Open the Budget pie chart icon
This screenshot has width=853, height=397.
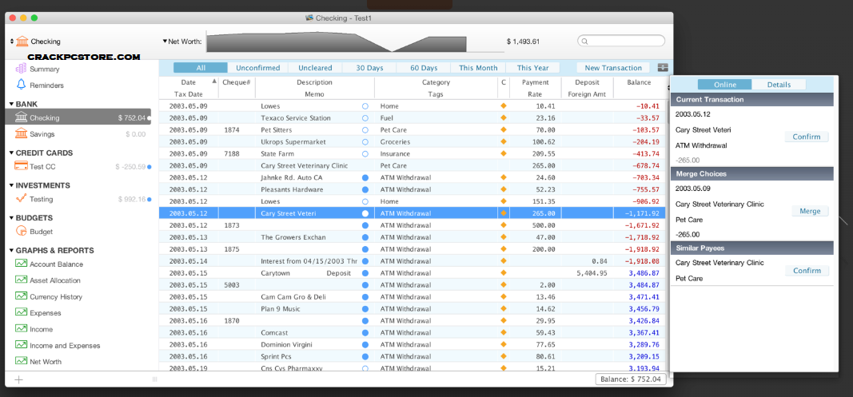22,232
